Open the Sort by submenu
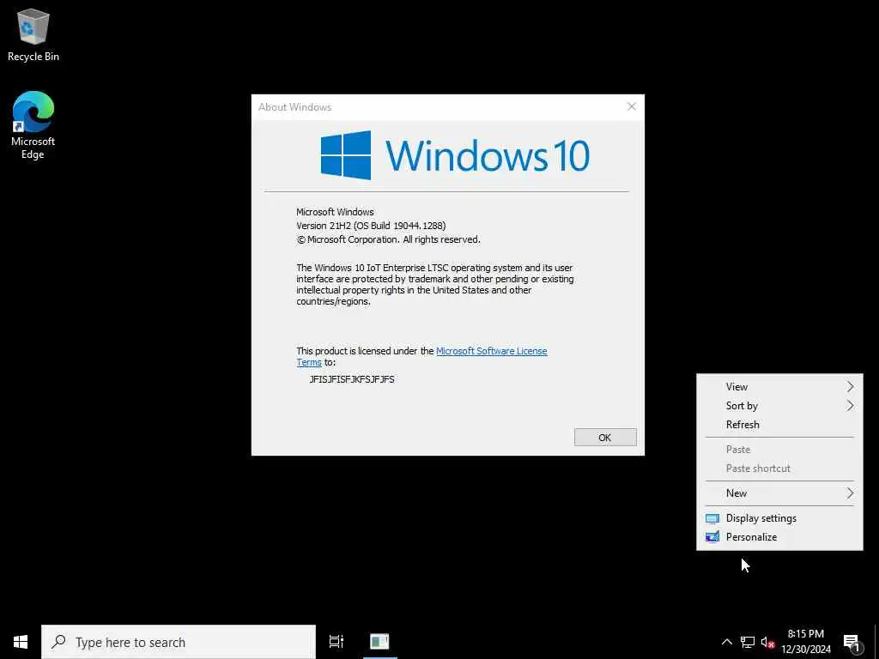The width and height of the screenshot is (879, 659). coord(779,406)
